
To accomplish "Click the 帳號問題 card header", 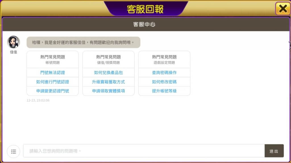I will coord(53,60).
